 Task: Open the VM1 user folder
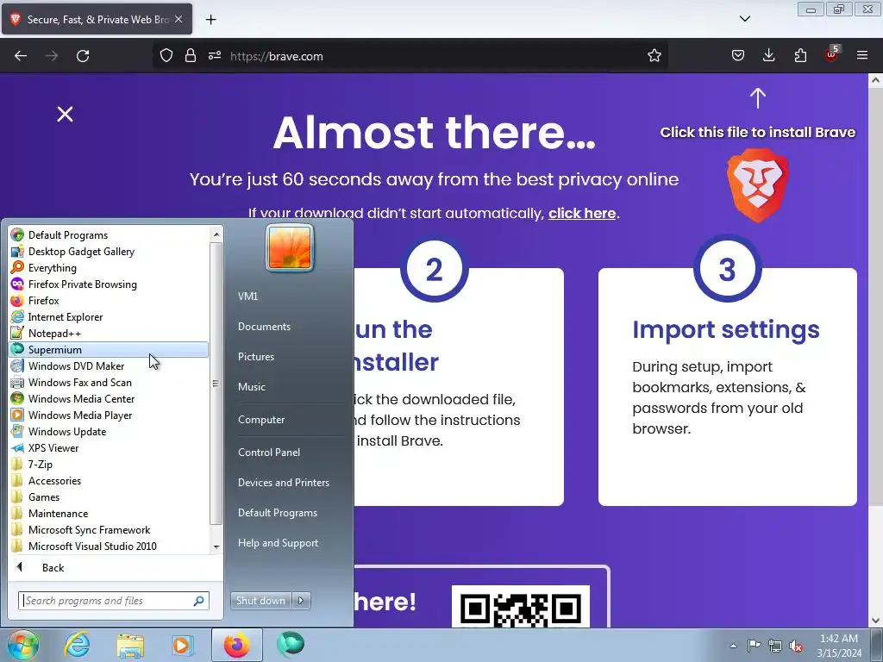tap(247, 297)
